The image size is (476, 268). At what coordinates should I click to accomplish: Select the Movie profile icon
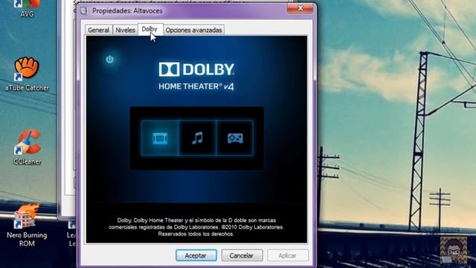(160, 138)
